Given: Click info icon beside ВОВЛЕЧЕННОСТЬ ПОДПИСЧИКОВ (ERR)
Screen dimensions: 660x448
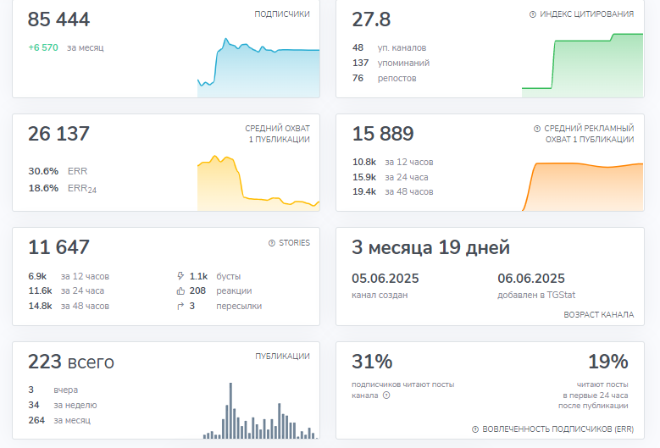Looking at the screenshot, I should point(475,429).
